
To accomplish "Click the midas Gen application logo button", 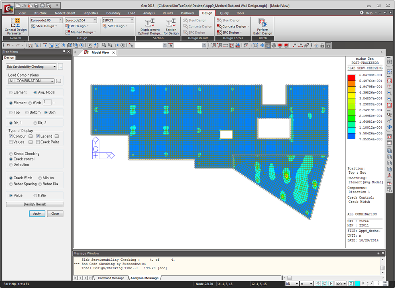I will [x=9, y=9].
